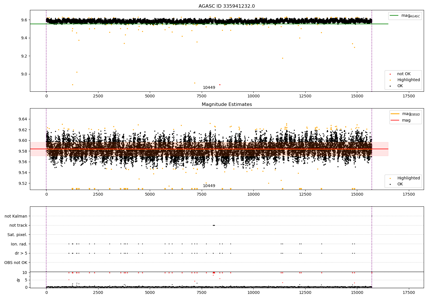This screenshot has width=428, height=299.
Task: Select 'Highlighted' legend entry in top plot
Action: (408, 80)
